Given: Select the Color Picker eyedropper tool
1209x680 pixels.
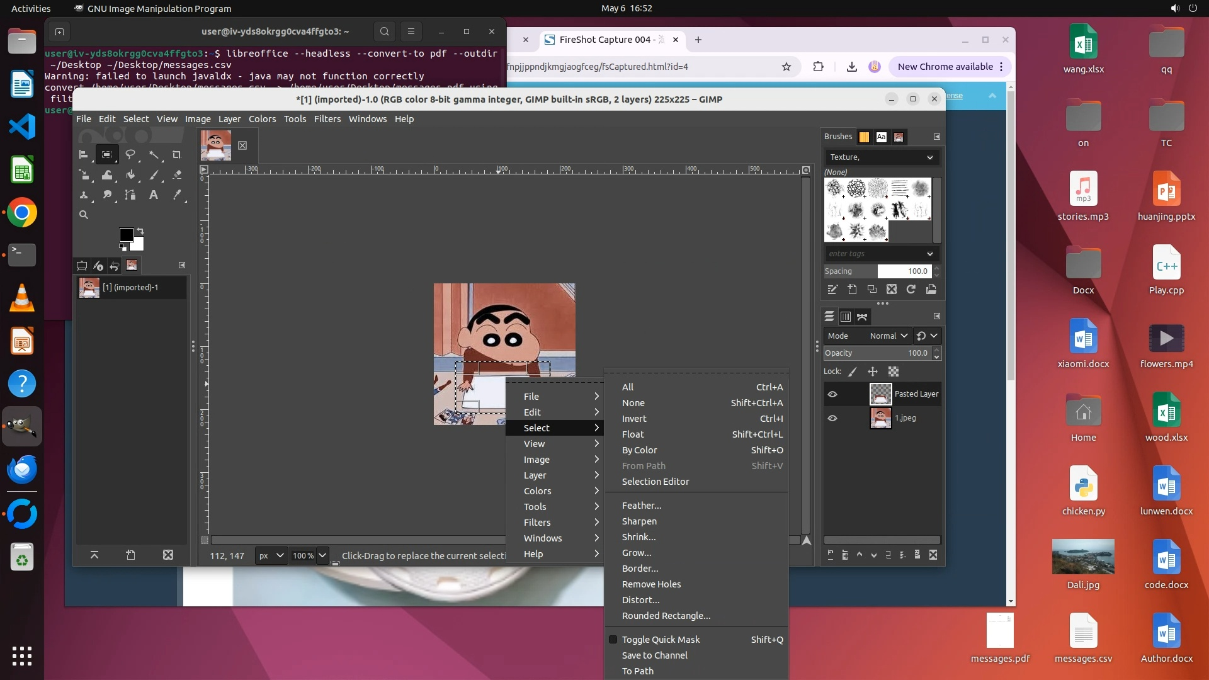Looking at the screenshot, I should (177, 195).
